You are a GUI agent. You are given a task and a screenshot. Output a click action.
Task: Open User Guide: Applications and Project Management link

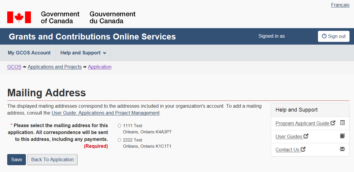105,113
